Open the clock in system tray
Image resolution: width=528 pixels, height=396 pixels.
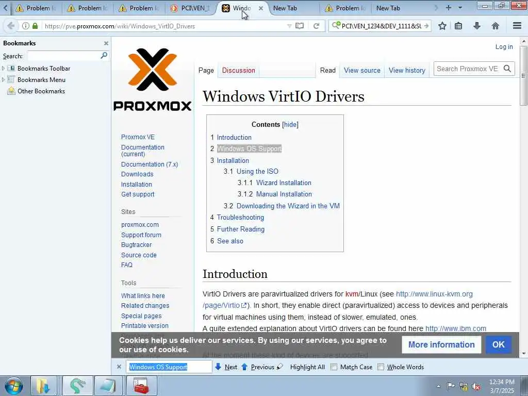point(502,386)
